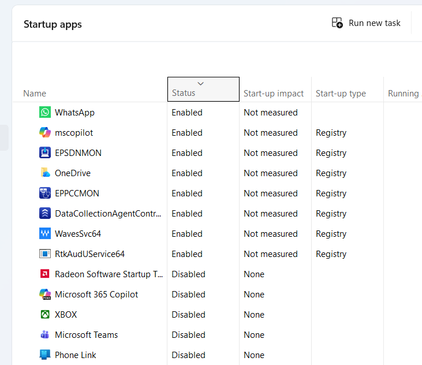Sort by the Status column header
Viewport: 422px width, 365px height.
(203, 90)
